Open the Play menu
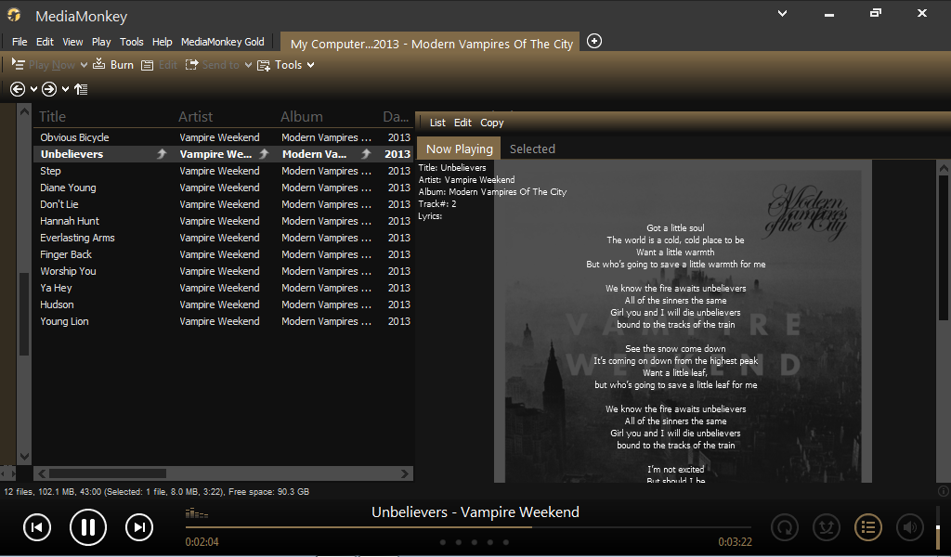Screen dimensions: 951x557 pos(101,42)
